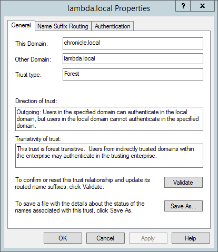Click the 'To save a file with the details' text

point(80,207)
